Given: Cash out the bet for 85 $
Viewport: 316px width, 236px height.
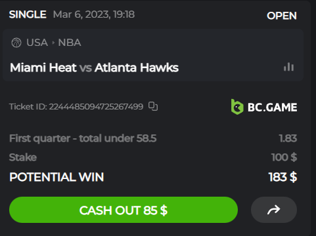Looking at the screenshot, I should 124,210.
